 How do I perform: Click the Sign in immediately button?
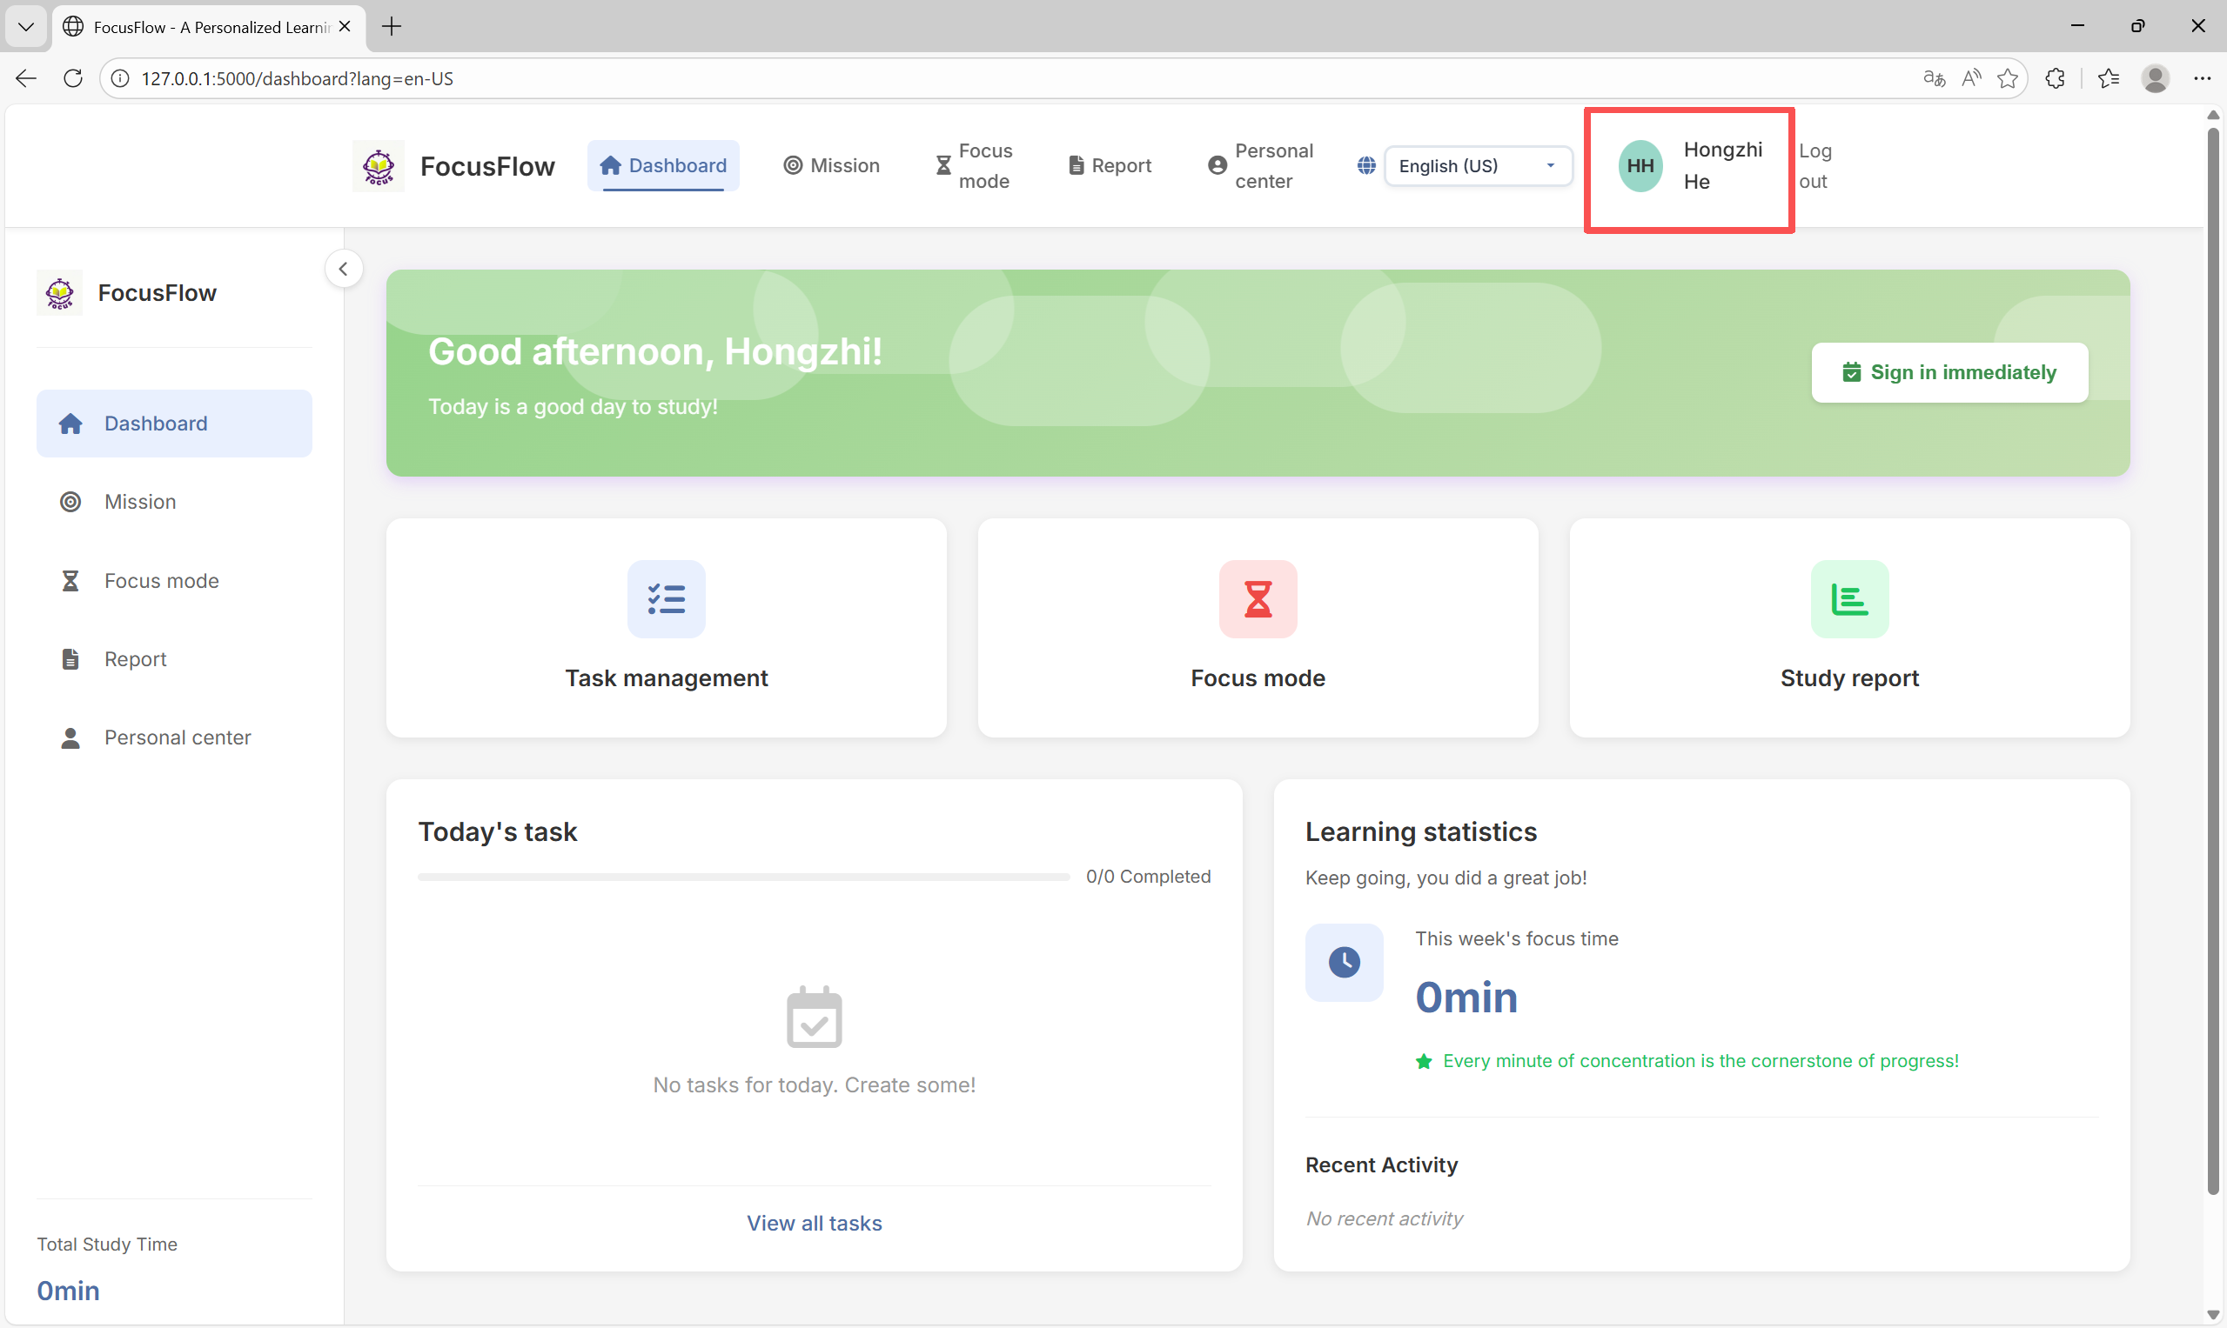[x=1949, y=372]
